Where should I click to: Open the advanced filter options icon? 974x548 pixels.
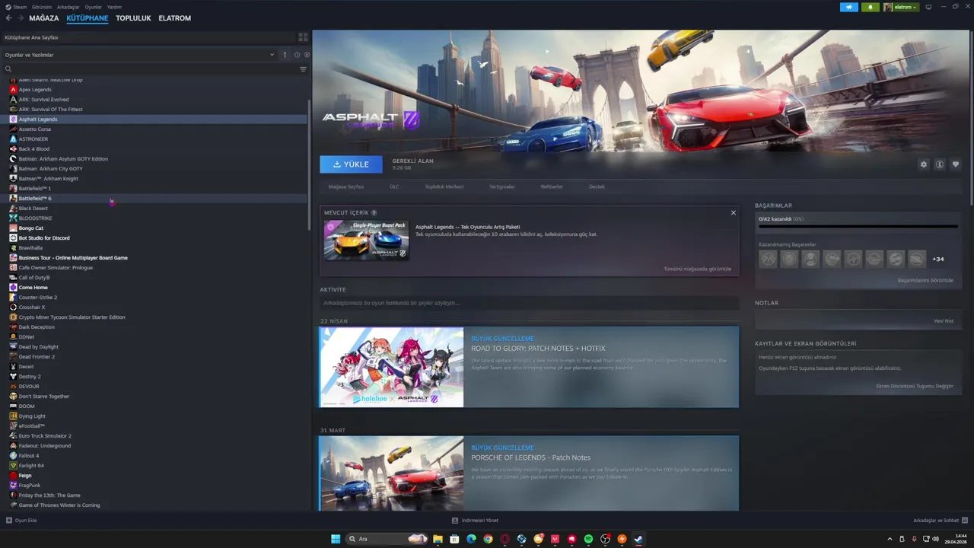(x=303, y=69)
